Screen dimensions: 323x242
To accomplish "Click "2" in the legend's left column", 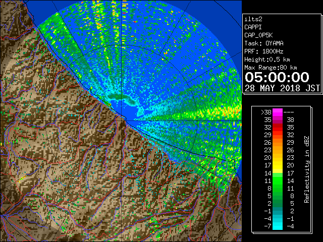I will coord(270,203).
